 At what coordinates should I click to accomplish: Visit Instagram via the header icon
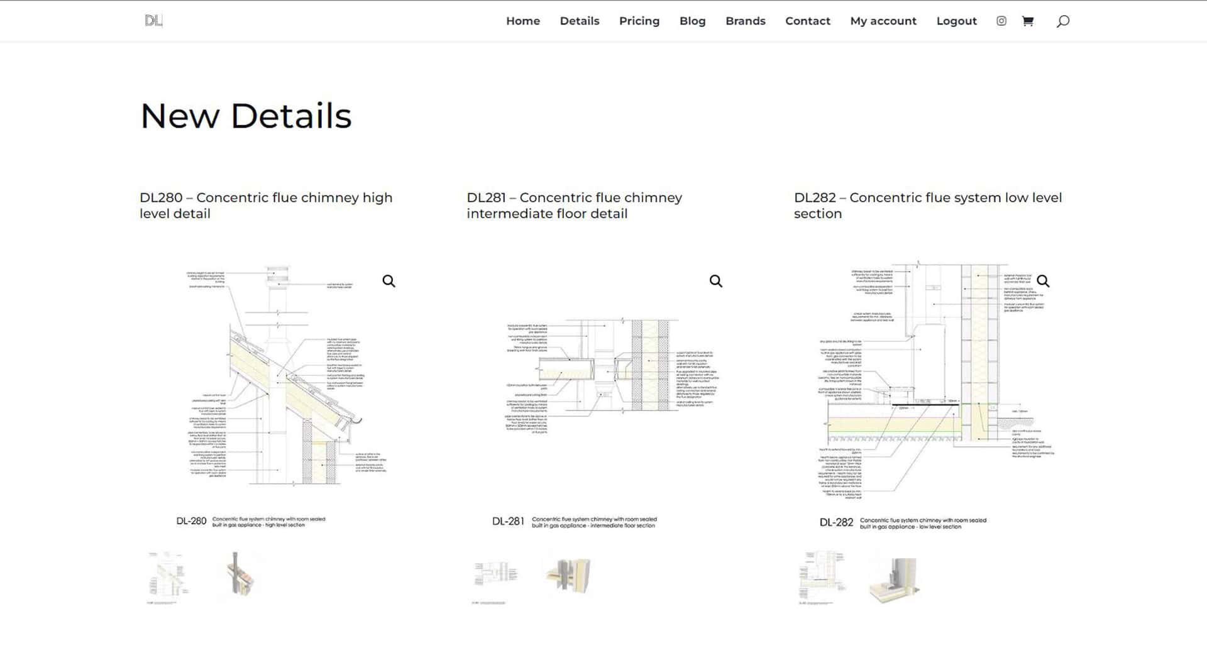coord(1001,21)
